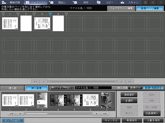Viewport: 165px width, 123px height.
Task: Open help with the question mark icon
Action: [161, 2]
